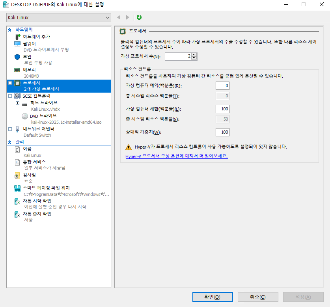Click the Kali Linux.vhdx file text
This screenshot has height=307, width=330.
pos(45,109)
